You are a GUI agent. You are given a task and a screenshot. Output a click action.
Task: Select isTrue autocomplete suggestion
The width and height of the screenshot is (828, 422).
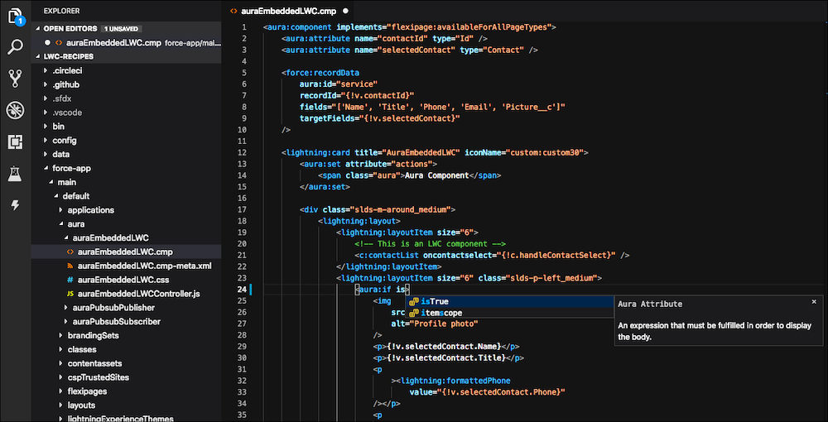508,302
